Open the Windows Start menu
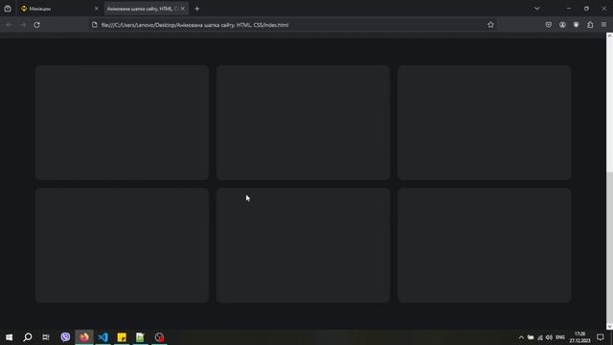 [9, 336]
